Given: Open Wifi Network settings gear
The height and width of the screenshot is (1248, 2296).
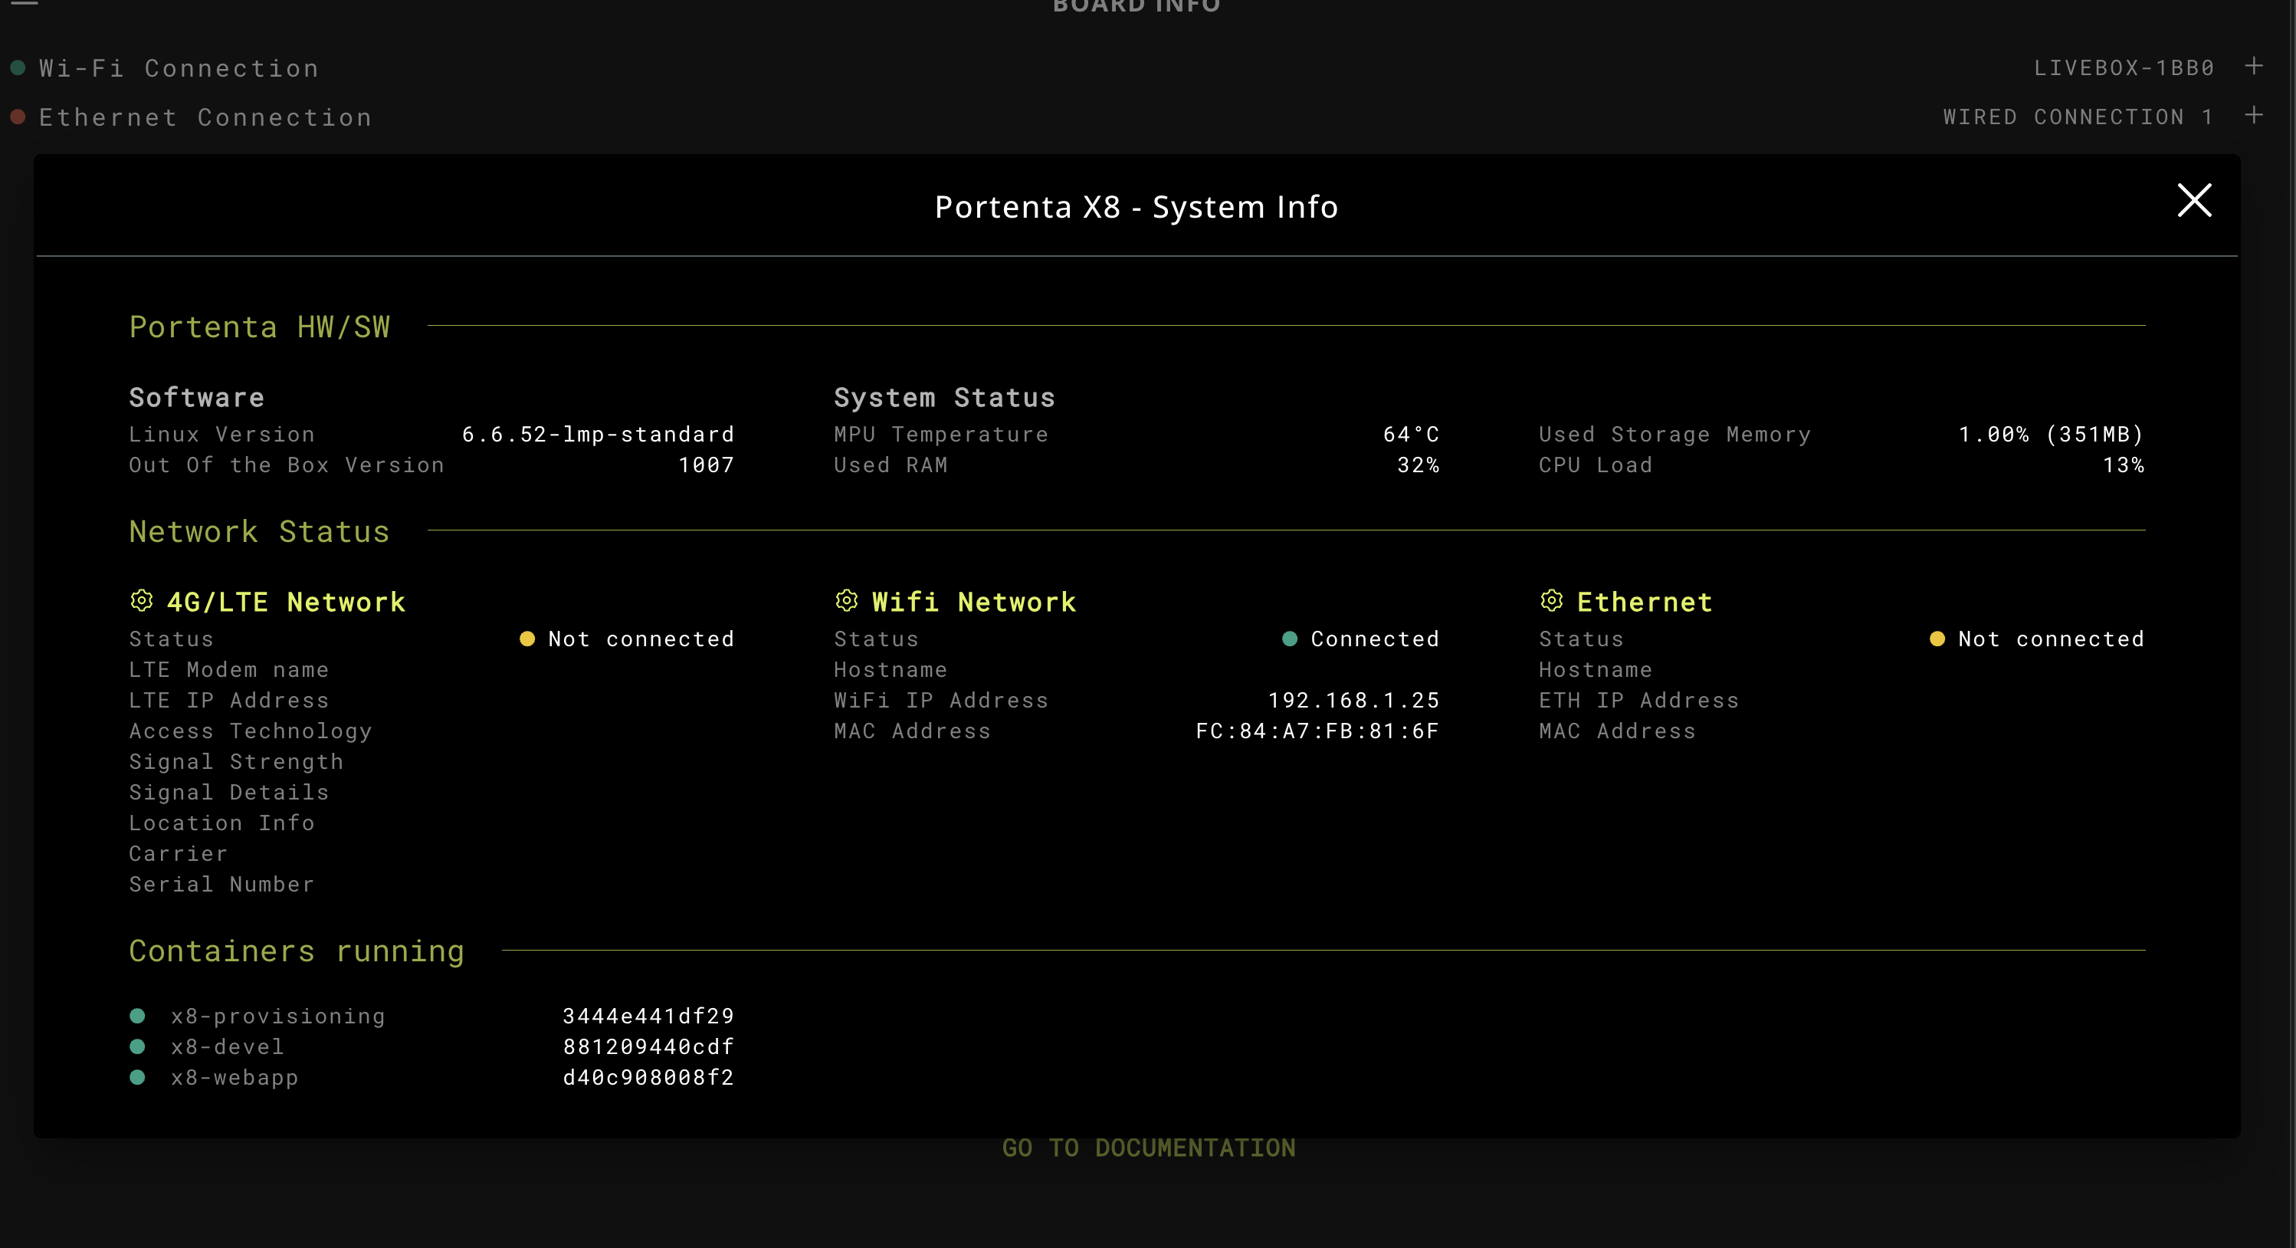Looking at the screenshot, I should [846, 601].
